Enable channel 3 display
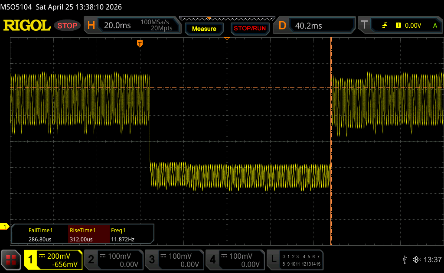 click(174, 260)
